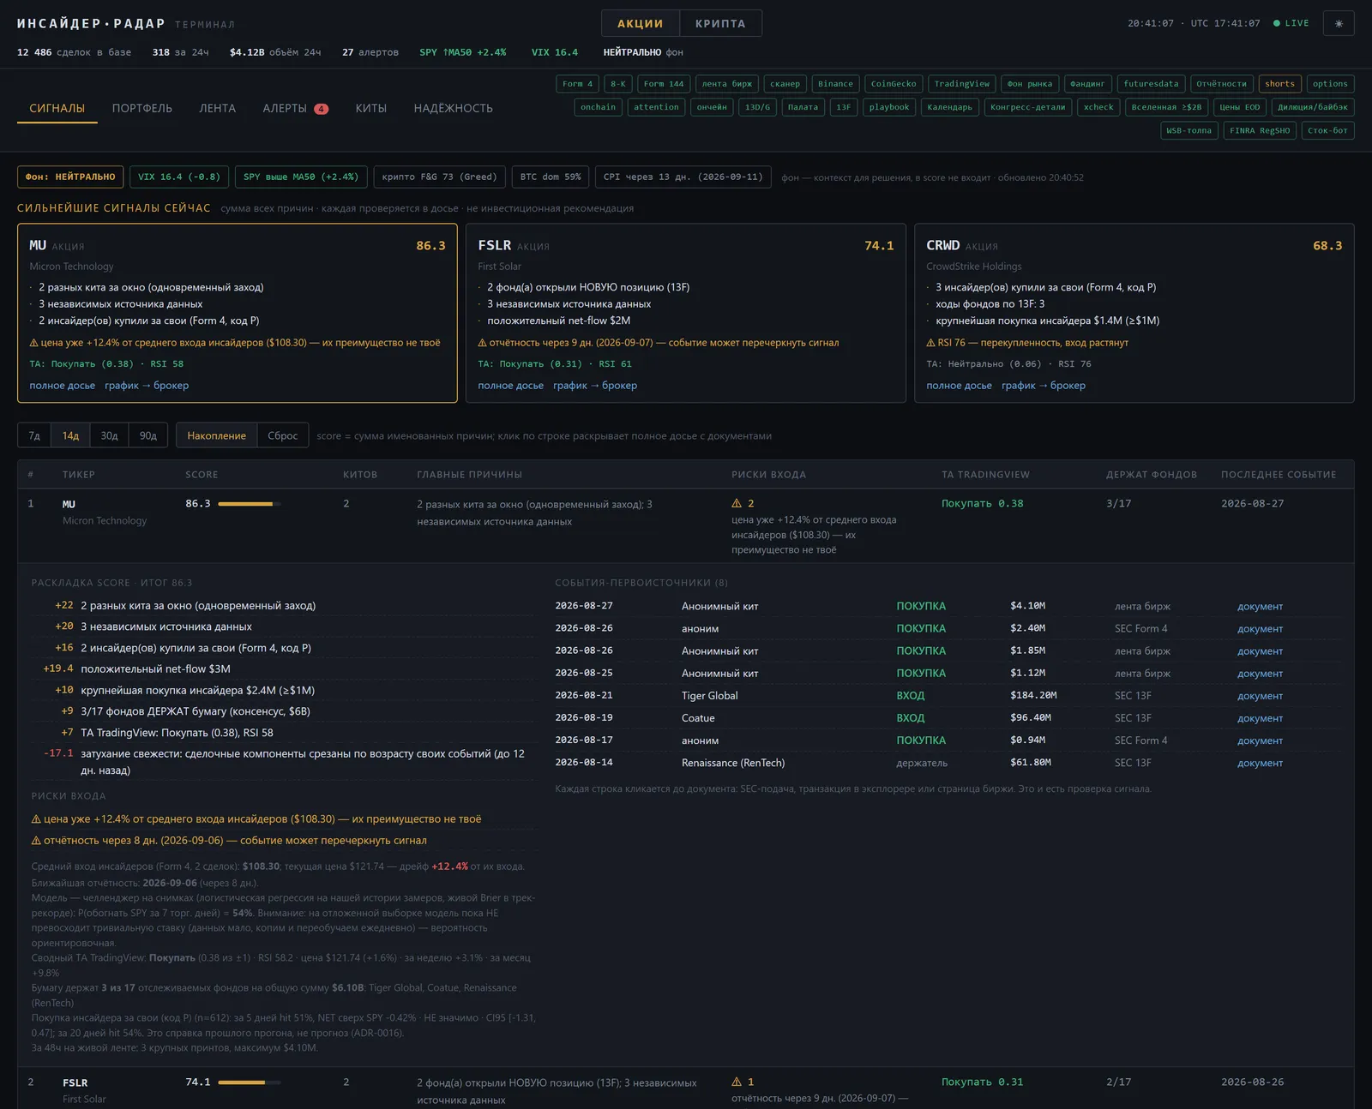Sort by ДЕРЖАТ ФОНДОВ column header
This screenshot has width=1372, height=1109.
click(1152, 474)
